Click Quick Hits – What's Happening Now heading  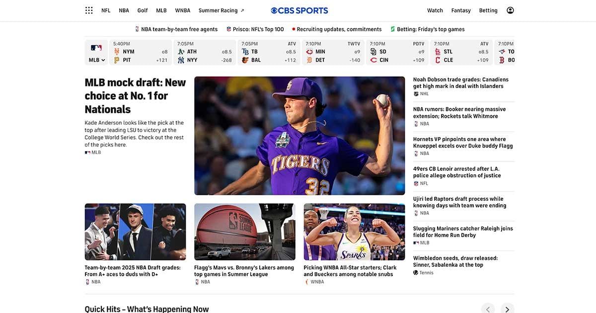pos(147,309)
